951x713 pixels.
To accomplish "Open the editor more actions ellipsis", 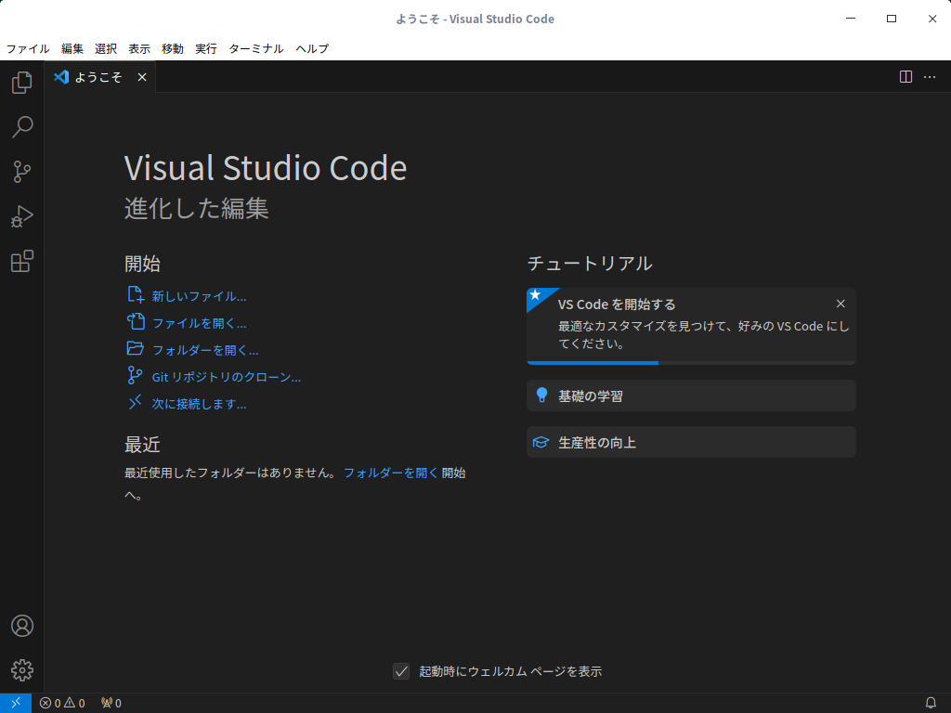I will [929, 76].
